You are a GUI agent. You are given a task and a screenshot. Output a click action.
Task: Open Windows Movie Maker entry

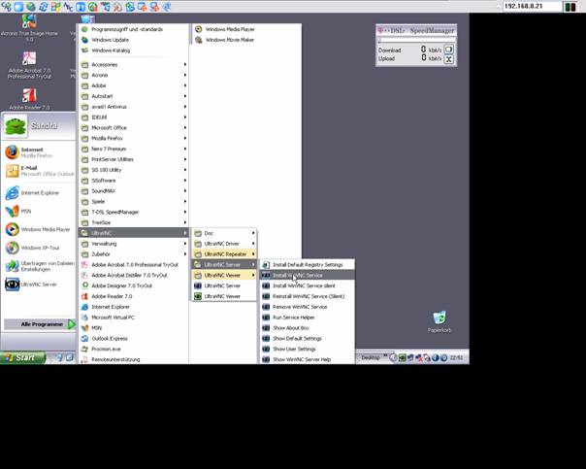[x=246, y=40]
